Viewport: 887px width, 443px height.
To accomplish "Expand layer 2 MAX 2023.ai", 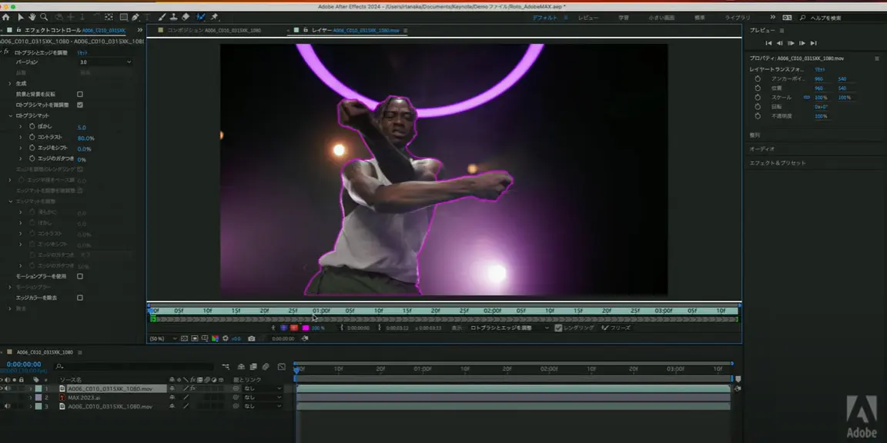I will click(x=31, y=398).
